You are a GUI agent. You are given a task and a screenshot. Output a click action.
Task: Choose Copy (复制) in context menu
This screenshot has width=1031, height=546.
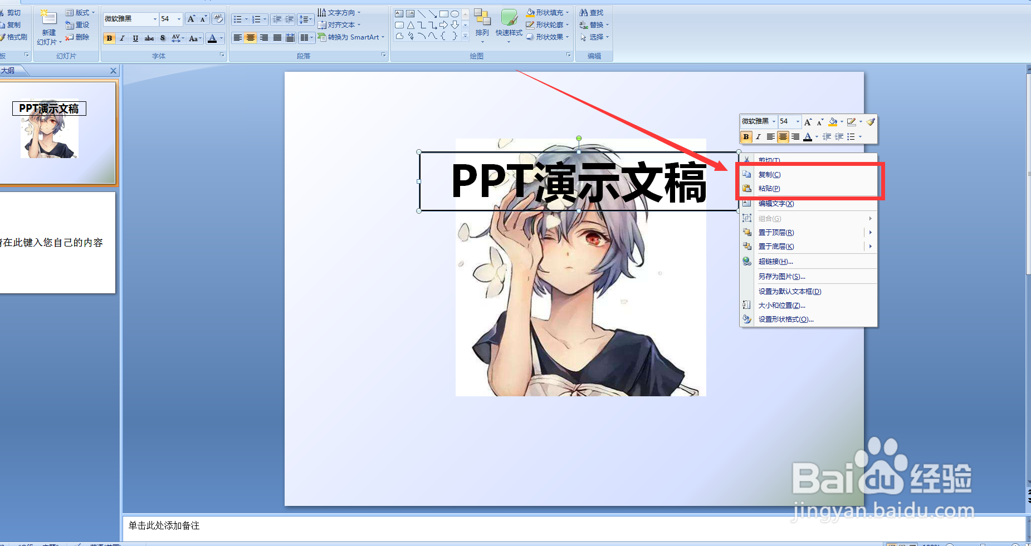tap(808, 175)
